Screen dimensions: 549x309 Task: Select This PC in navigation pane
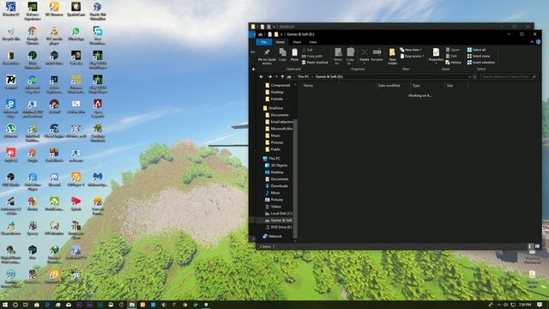[x=271, y=158]
